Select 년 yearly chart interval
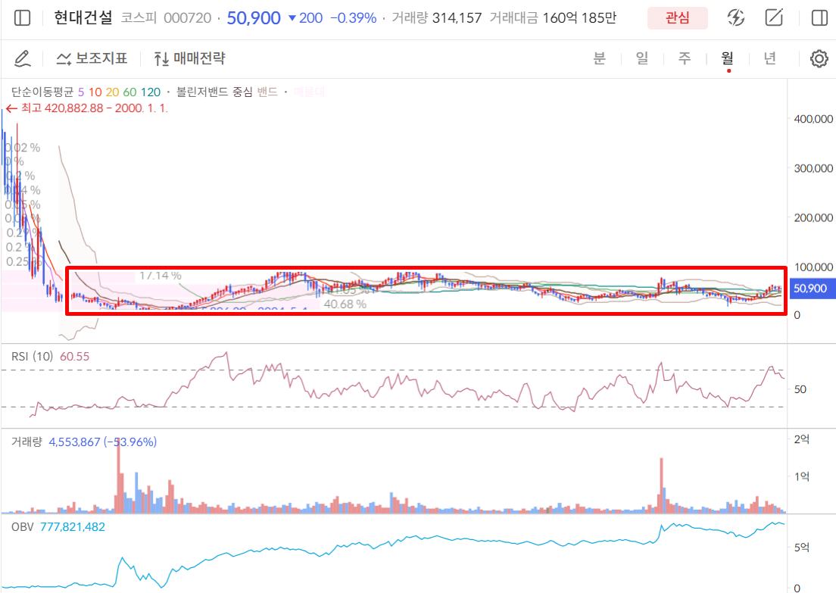Viewport: 836px width, 593px height. pyautogui.click(x=770, y=58)
